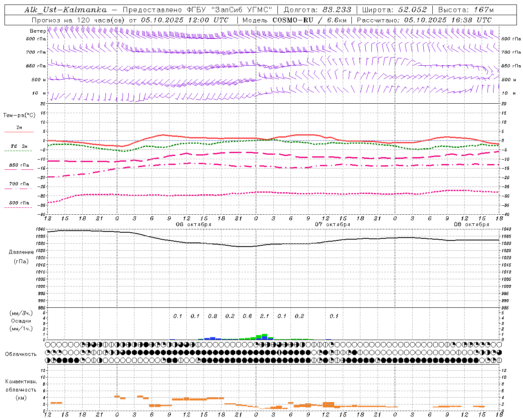Click the longitude value Долгота: 83.233

317,10
